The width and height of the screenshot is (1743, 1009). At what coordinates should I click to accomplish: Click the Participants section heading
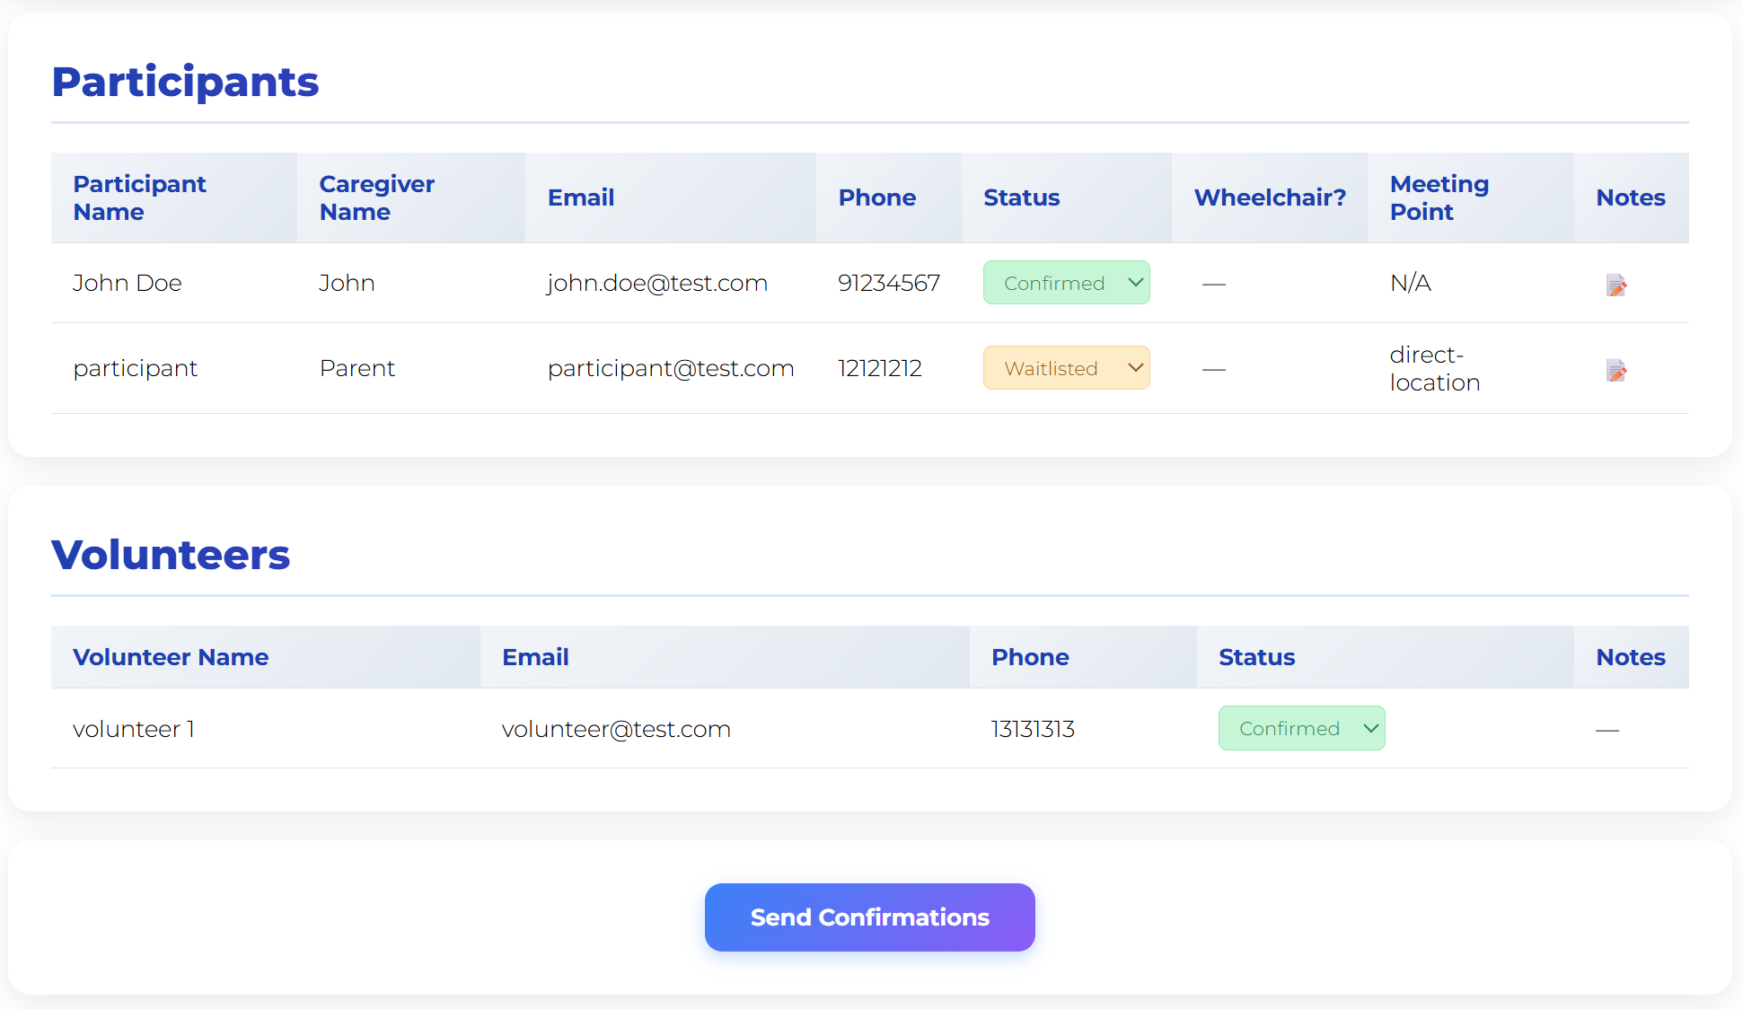[185, 82]
